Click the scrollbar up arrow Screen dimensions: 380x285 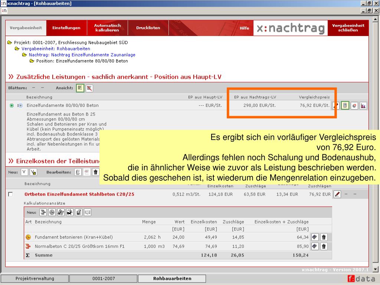[x=376, y=19]
